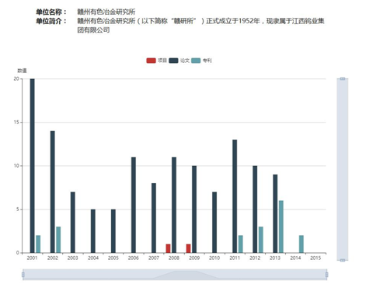Viewport: 366px width, 291px height.
Task: Select the 2010 论文 bar
Action: click(214, 223)
